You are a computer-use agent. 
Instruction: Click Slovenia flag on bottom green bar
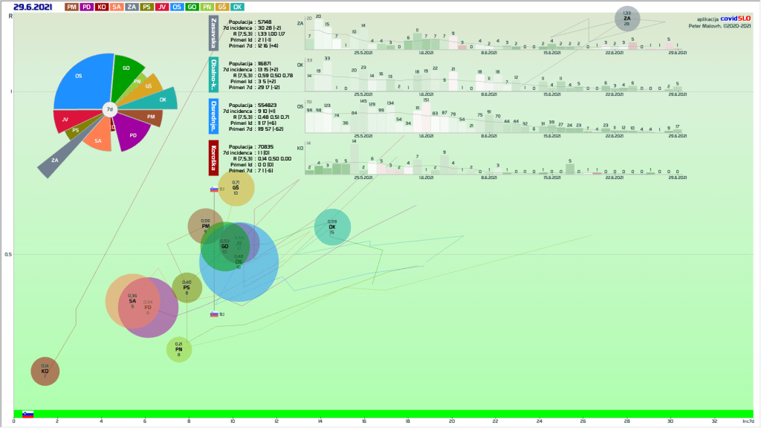click(27, 414)
